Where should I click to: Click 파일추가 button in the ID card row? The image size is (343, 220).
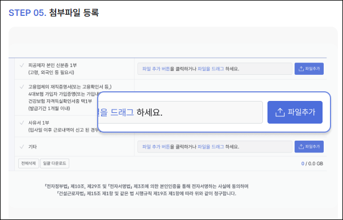pyautogui.click(x=309, y=69)
